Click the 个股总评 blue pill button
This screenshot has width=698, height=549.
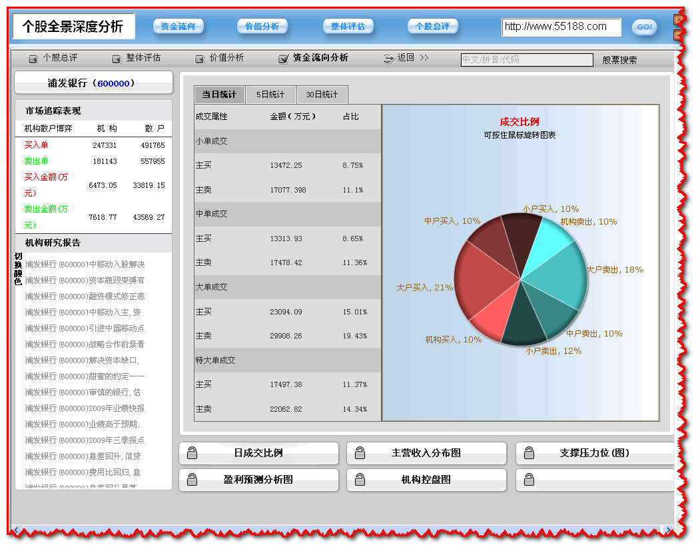pos(433,27)
